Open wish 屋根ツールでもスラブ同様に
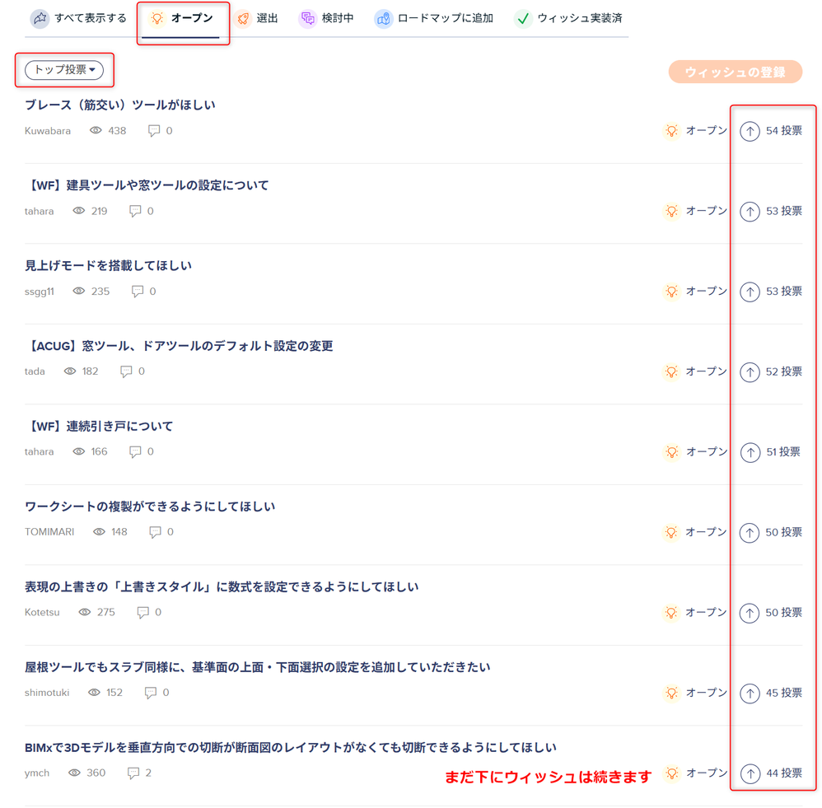Screen dimensions: 822x808 coord(258,667)
